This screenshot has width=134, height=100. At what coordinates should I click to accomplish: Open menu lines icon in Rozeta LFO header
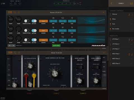click(x=19, y=12)
